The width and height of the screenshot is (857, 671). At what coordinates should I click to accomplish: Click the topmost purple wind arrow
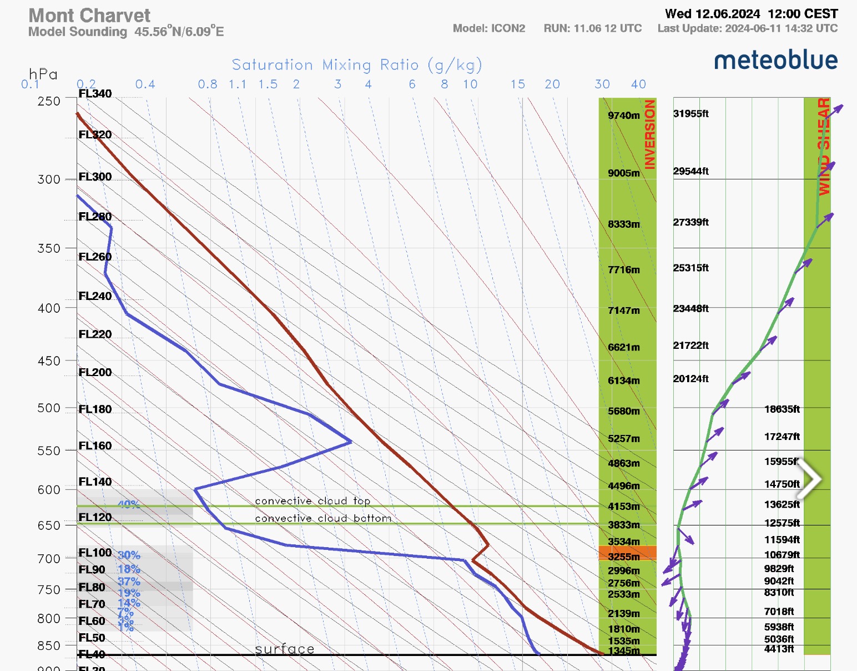pos(835,109)
